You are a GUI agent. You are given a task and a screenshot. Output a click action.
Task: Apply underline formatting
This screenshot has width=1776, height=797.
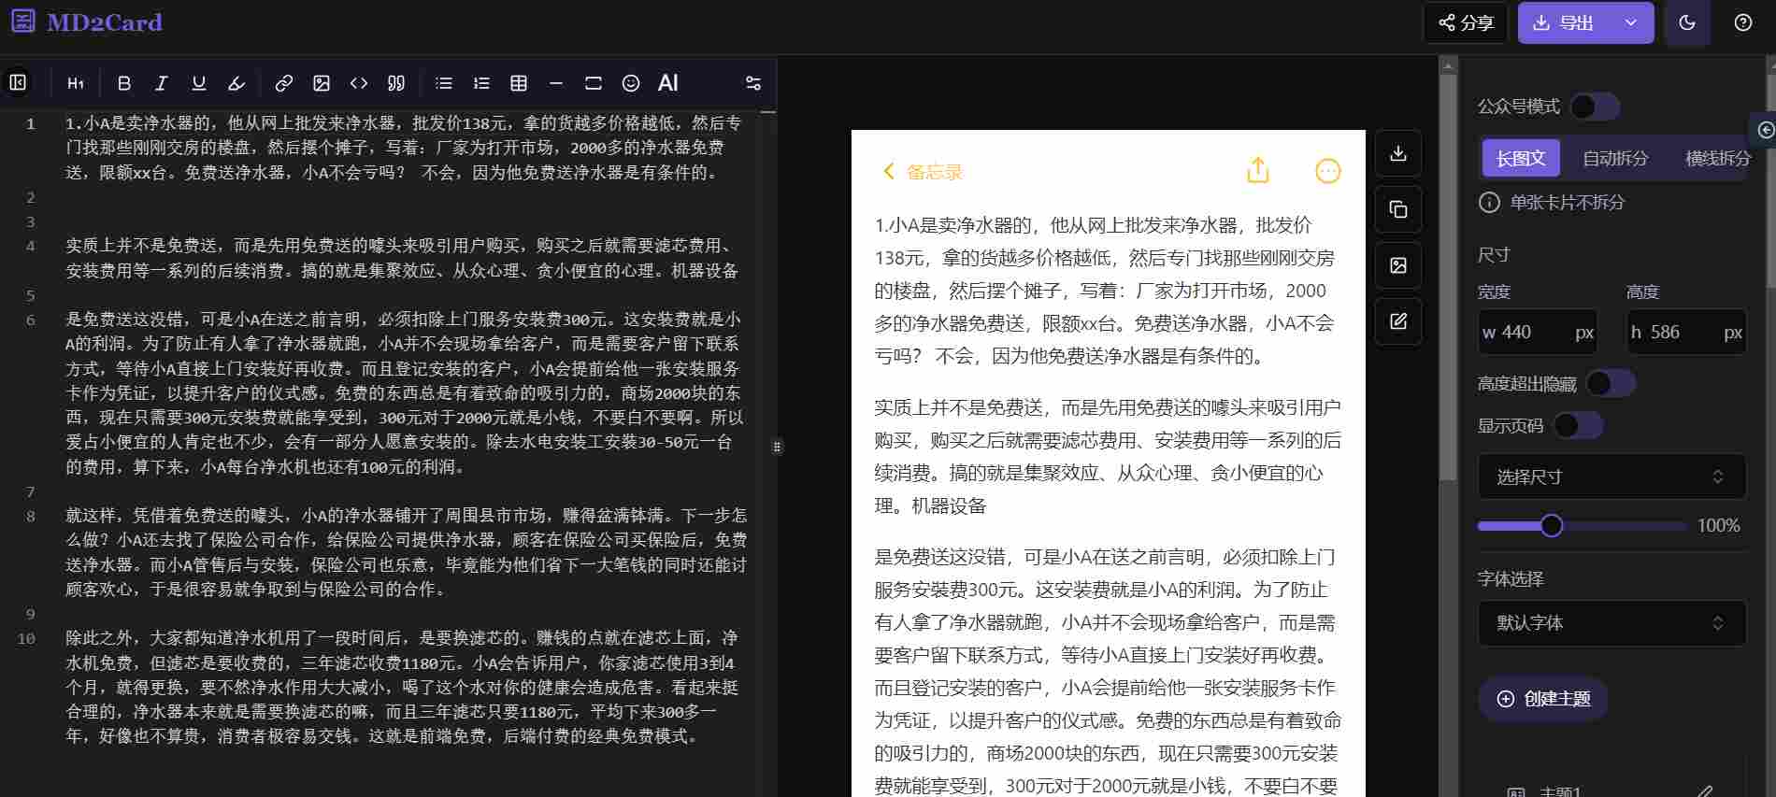199,83
